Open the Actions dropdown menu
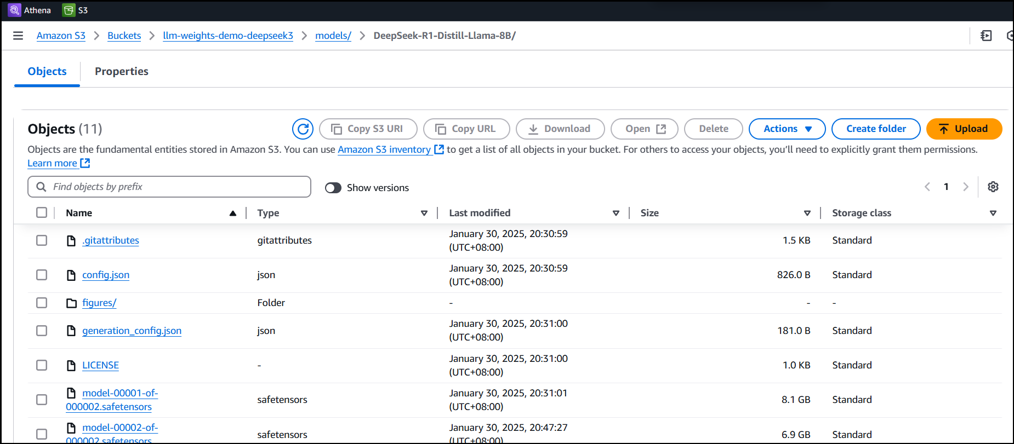The height and width of the screenshot is (444, 1014). coord(787,129)
